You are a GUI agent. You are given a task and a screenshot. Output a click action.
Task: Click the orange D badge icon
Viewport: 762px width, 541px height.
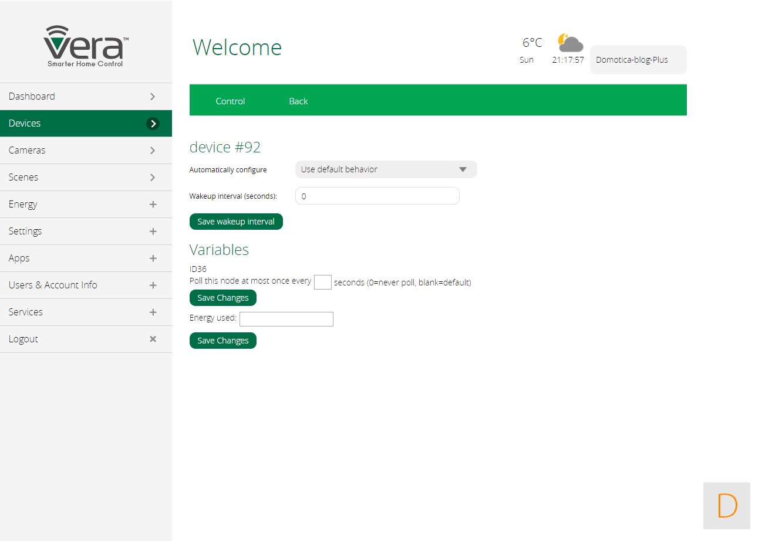pyautogui.click(x=727, y=506)
